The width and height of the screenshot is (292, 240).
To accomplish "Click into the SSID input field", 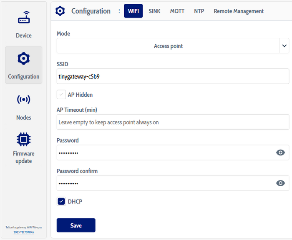I will click(173, 76).
